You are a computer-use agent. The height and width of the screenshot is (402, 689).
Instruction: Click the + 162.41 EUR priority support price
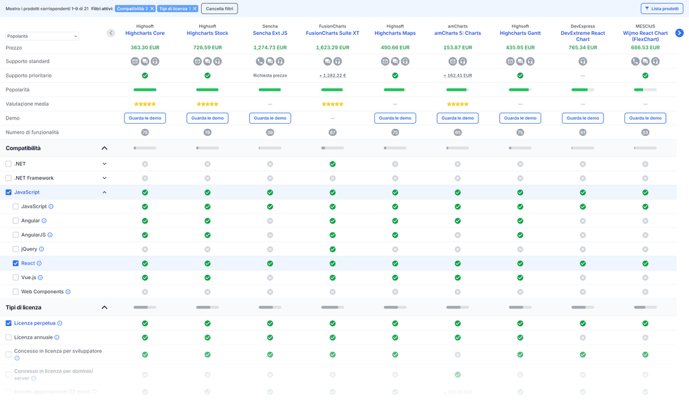click(x=458, y=75)
